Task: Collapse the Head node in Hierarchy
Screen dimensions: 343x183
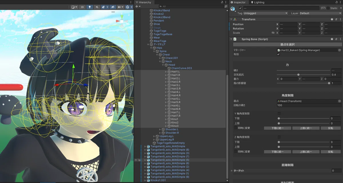Action: (x=163, y=65)
